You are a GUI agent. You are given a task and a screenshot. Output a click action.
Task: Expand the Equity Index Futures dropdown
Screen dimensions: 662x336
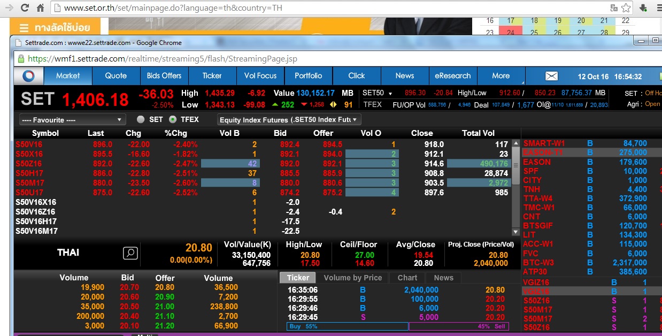289,120
